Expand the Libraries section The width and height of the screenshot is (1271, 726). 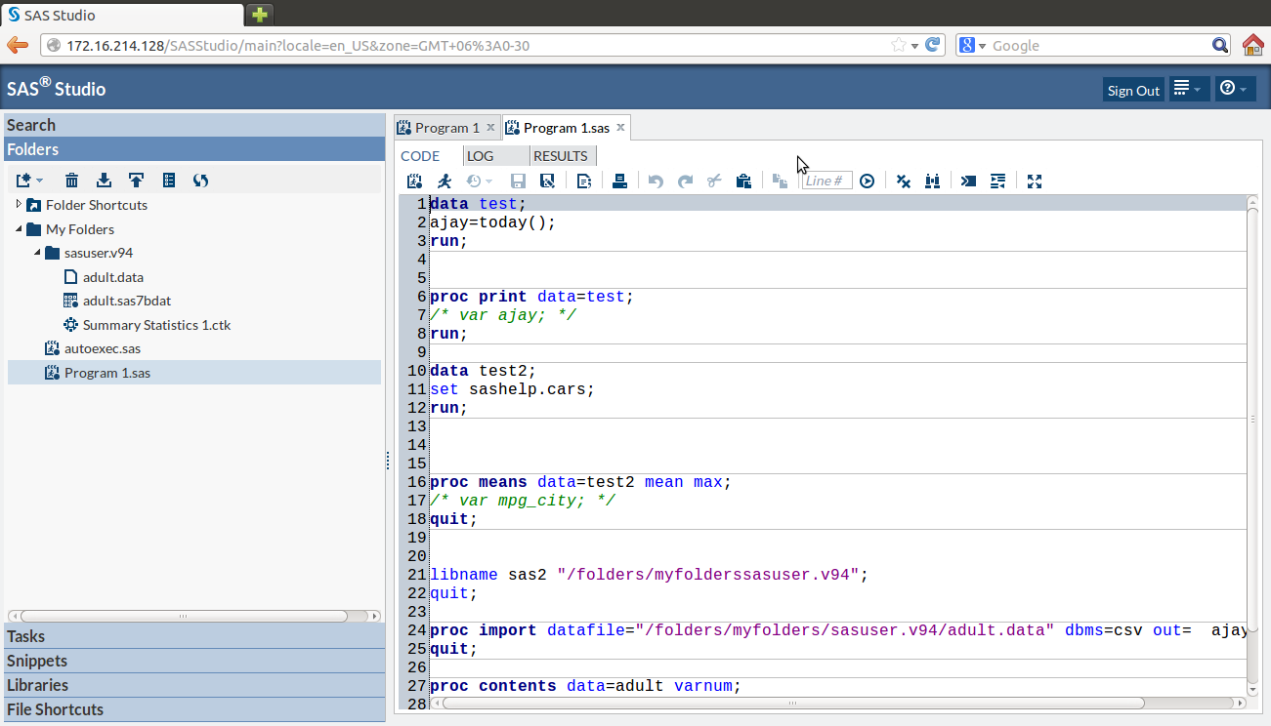click(37, 685)
